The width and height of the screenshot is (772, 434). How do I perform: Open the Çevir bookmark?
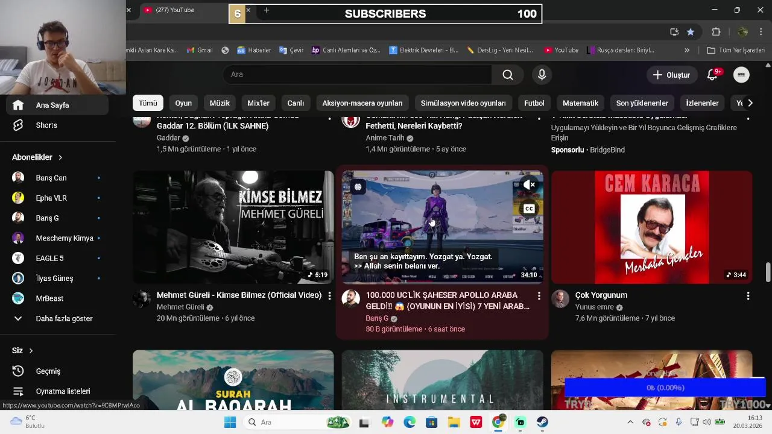(291, 50)
